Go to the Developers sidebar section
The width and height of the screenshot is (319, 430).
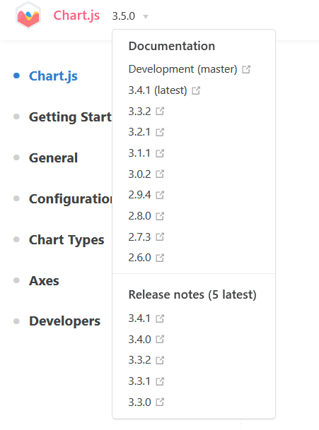click(64, 321)
